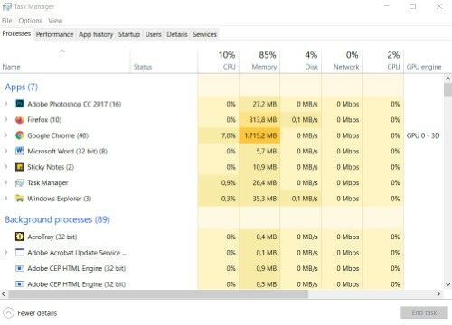Viewport: 452px width, 325px height.
Task: Sort by the Network column header
Action: pyautogui.click(x=342, y=61)
